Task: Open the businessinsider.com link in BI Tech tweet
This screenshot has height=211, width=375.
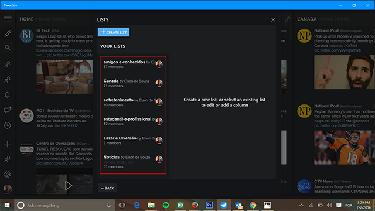Action: [x=64, y=50]
